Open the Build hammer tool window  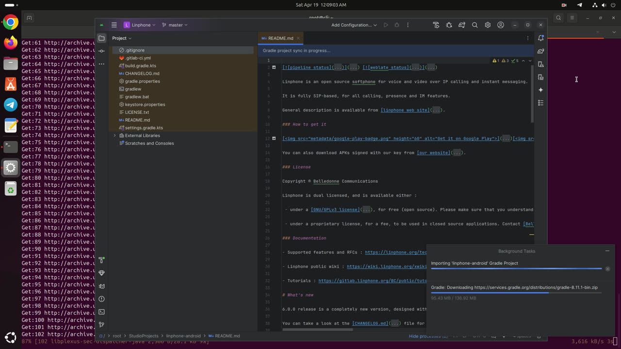click(101, 260)
